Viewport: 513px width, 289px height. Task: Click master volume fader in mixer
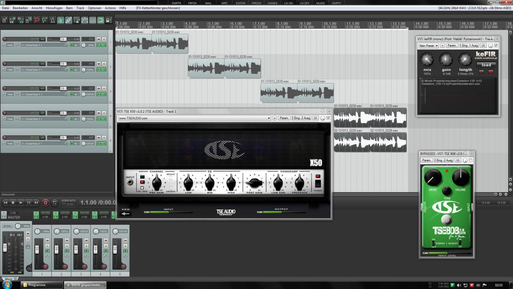click(x=5, y=248)
